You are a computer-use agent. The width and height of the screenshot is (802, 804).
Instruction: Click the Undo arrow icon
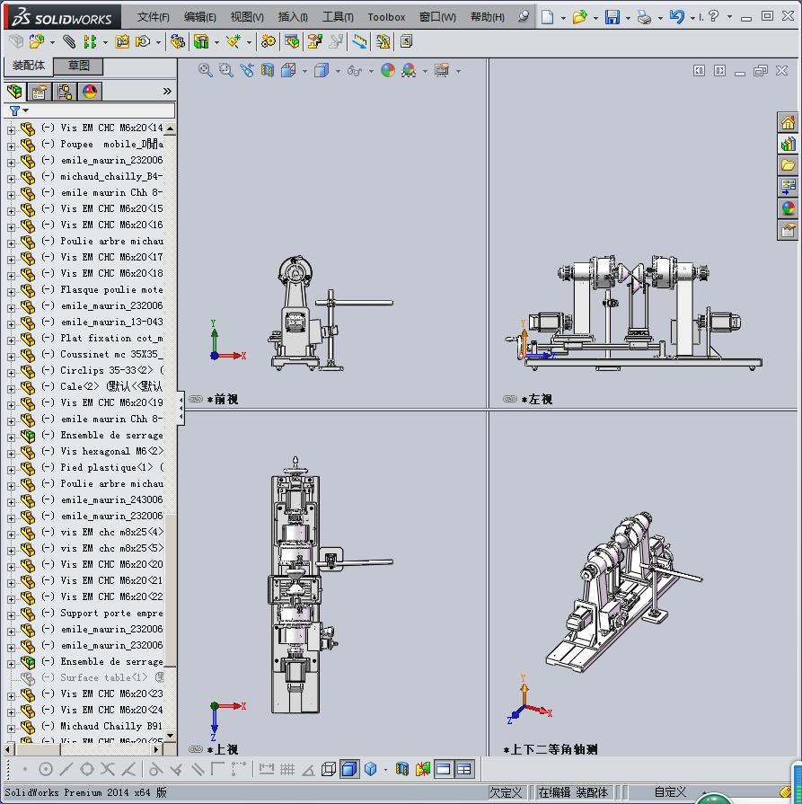pyautogui.click(x=676, y=17)
